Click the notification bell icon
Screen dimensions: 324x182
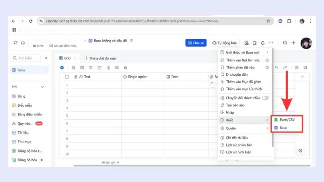(262, 43)
